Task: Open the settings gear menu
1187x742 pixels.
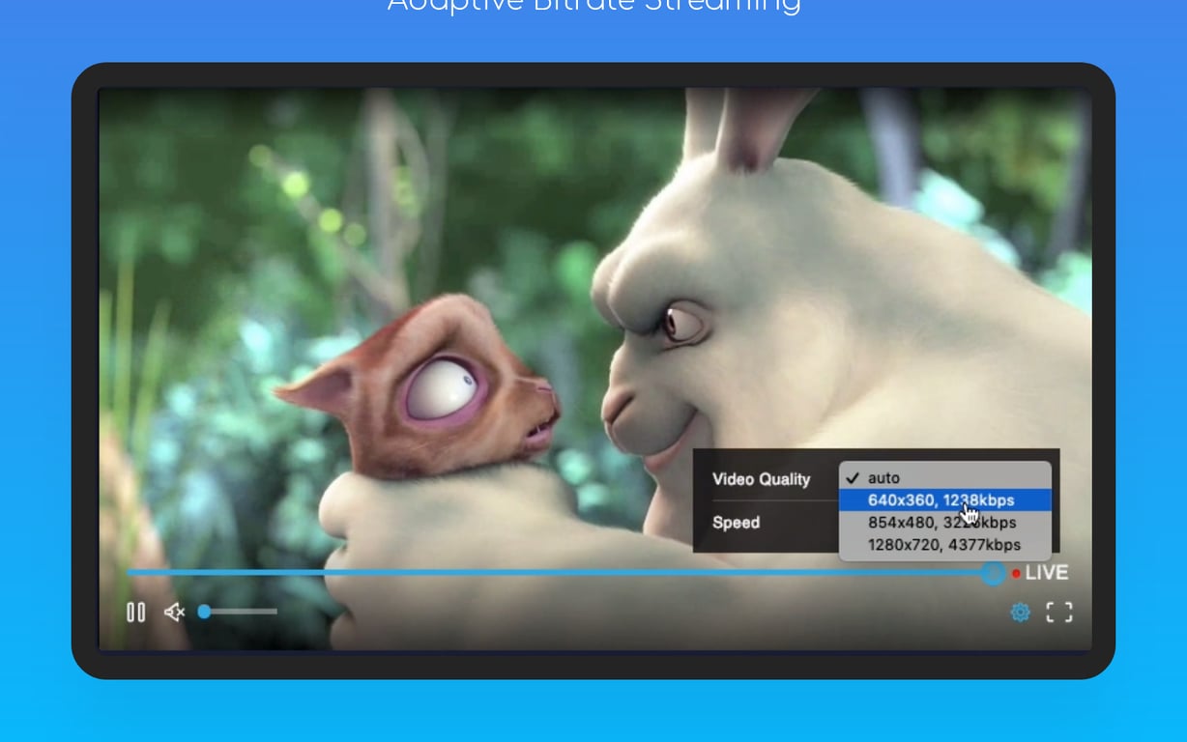Action: click(x=1020, y=612)
